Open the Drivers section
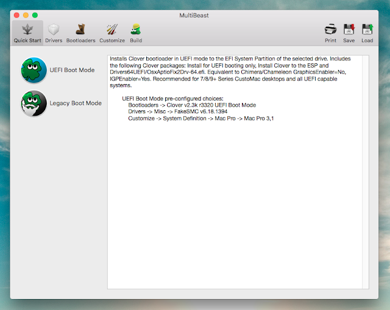 click(54, 33)
